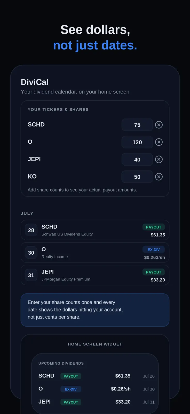Edit the O share count showing 120
190x414 pixels.
point(137,142)
